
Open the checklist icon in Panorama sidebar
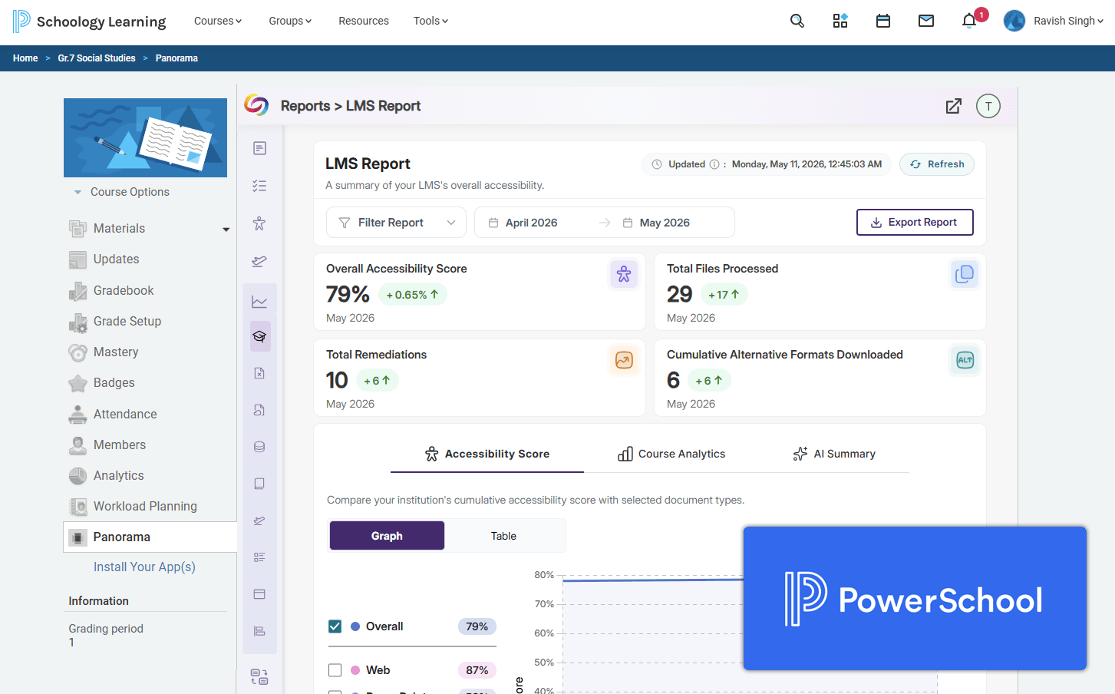(259, 186)
